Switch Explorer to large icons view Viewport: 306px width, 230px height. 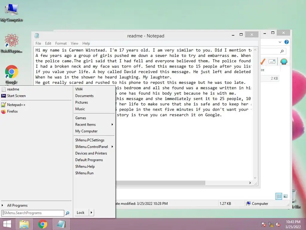pos(285,196)
